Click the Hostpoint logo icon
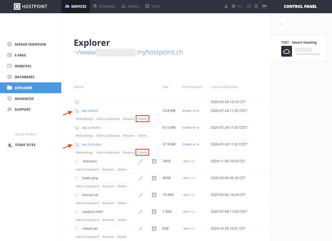 [17, 7]
